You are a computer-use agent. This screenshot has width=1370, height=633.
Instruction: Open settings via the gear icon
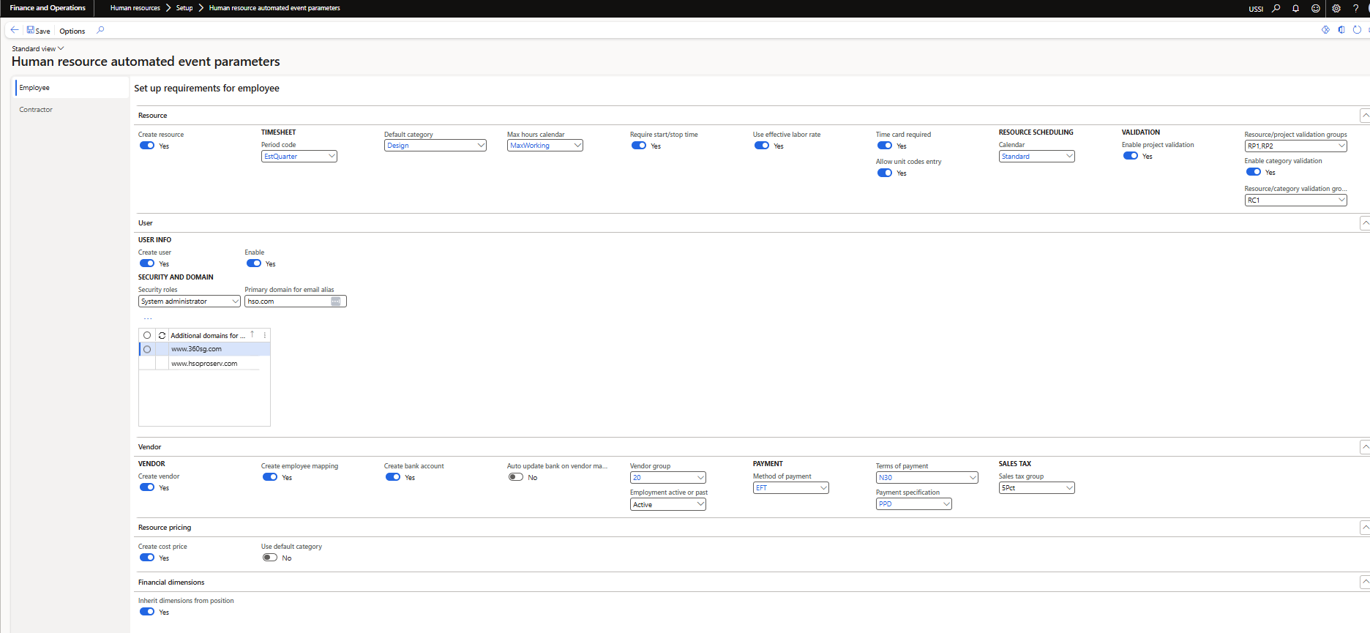tap(1336, 9)
